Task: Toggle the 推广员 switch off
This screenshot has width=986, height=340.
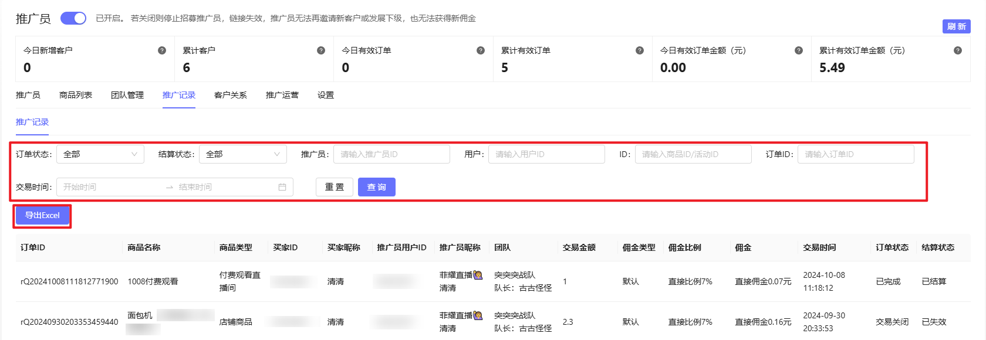Action: pos(73,18)
